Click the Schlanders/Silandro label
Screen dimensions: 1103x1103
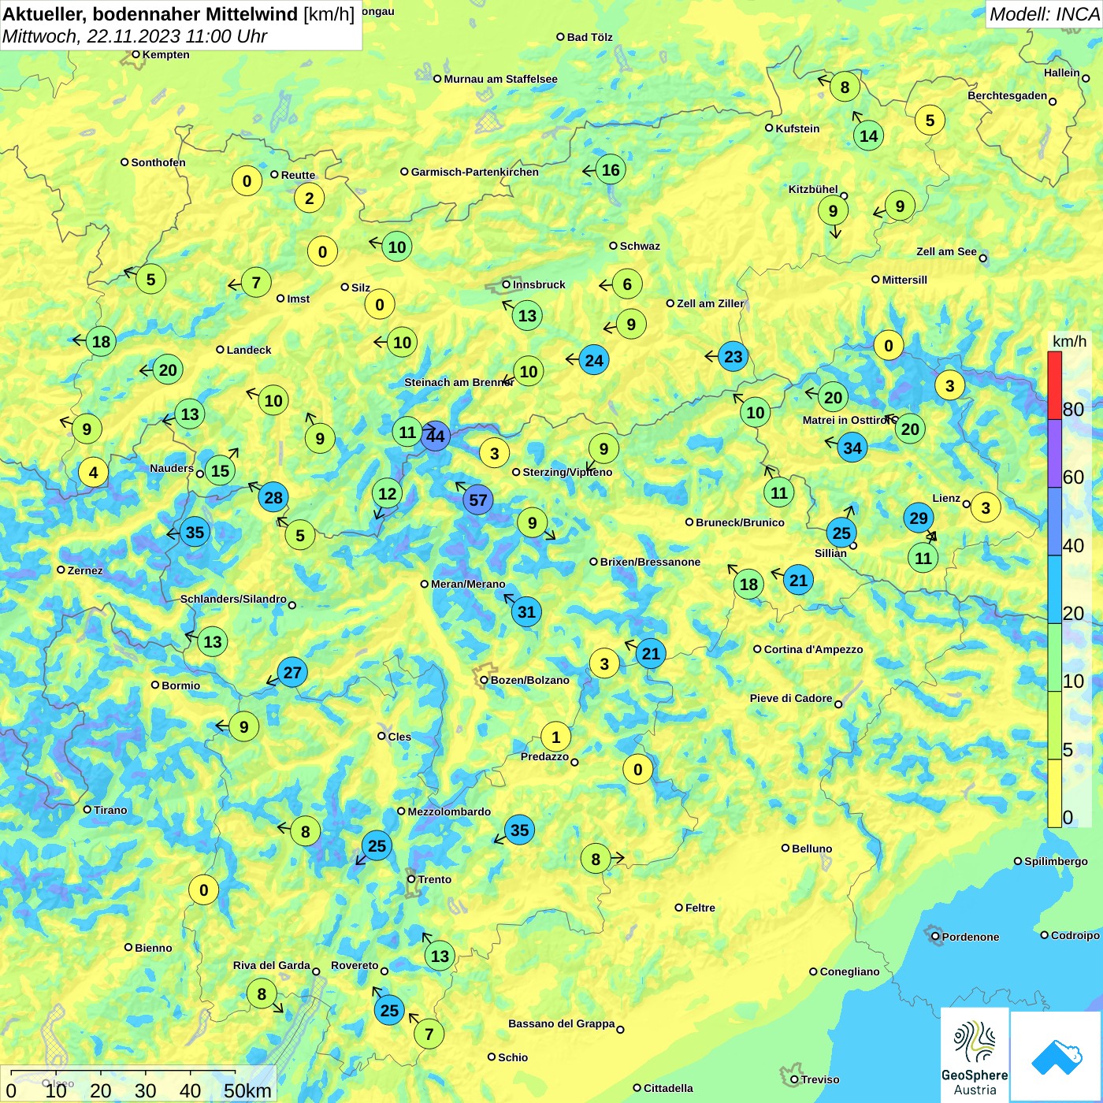tap(233, 599)
